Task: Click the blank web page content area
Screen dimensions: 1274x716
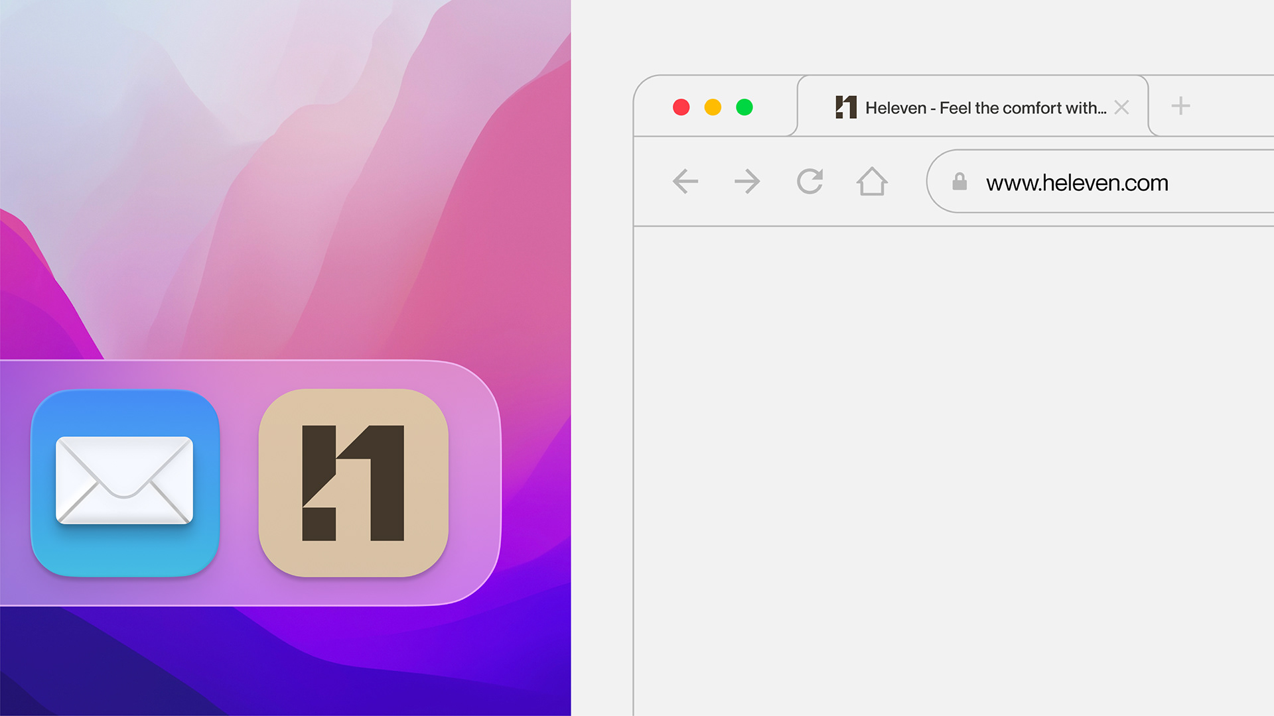Action: 953,464
